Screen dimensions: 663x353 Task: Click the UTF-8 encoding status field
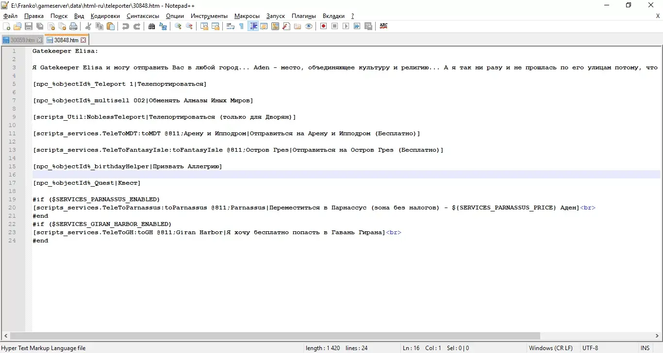[590, 348]
